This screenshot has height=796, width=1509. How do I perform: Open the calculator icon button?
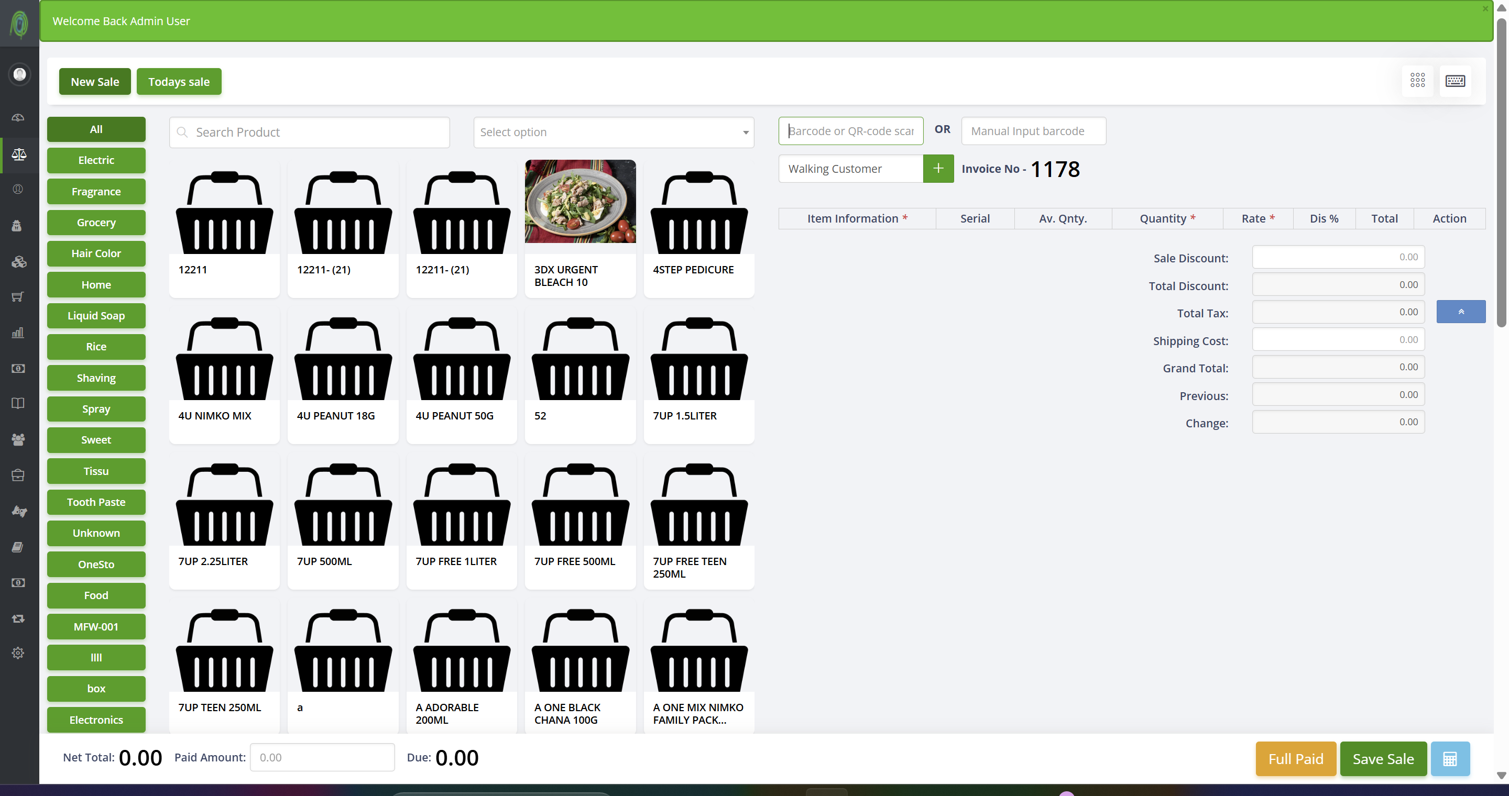click(1450, 758)
